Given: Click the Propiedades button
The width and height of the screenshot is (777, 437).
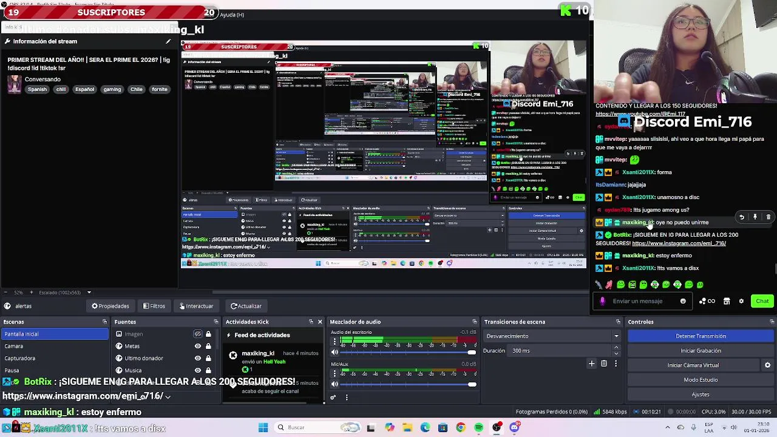Looking at the screenshot, I should pyautogui.click(x=110, y=306).
